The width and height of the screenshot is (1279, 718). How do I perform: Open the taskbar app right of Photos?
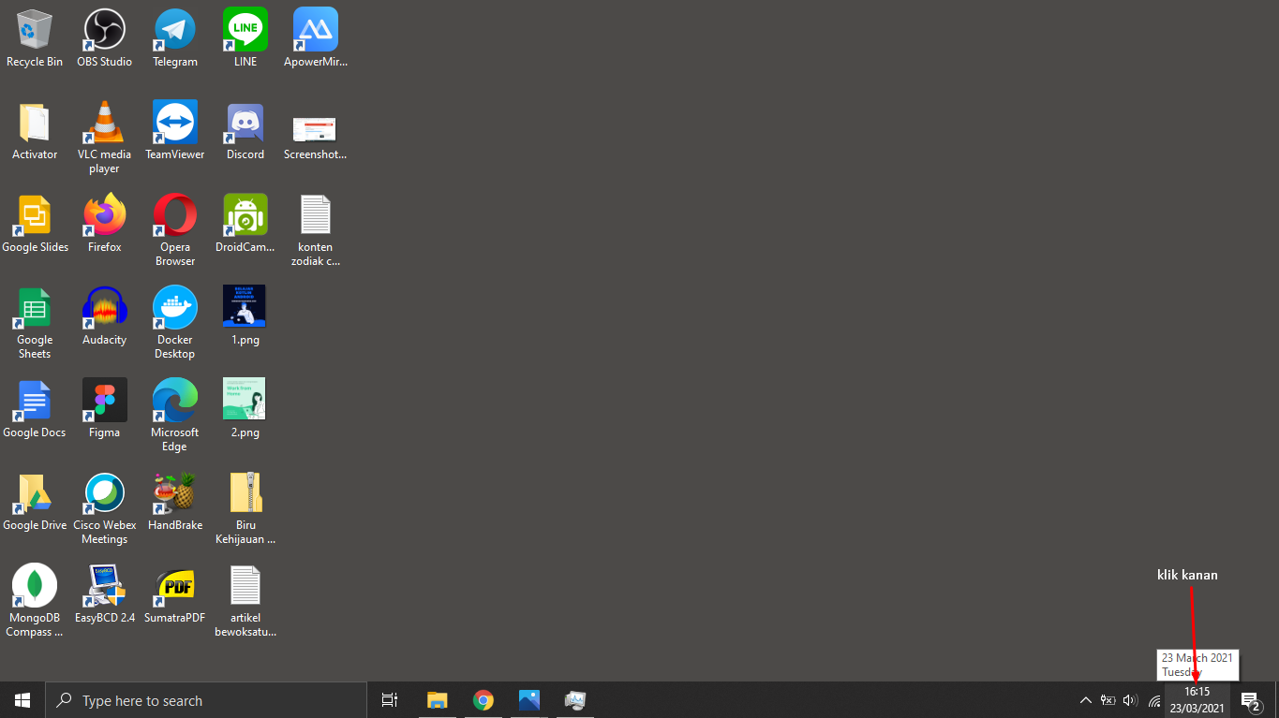click(575, 700)
